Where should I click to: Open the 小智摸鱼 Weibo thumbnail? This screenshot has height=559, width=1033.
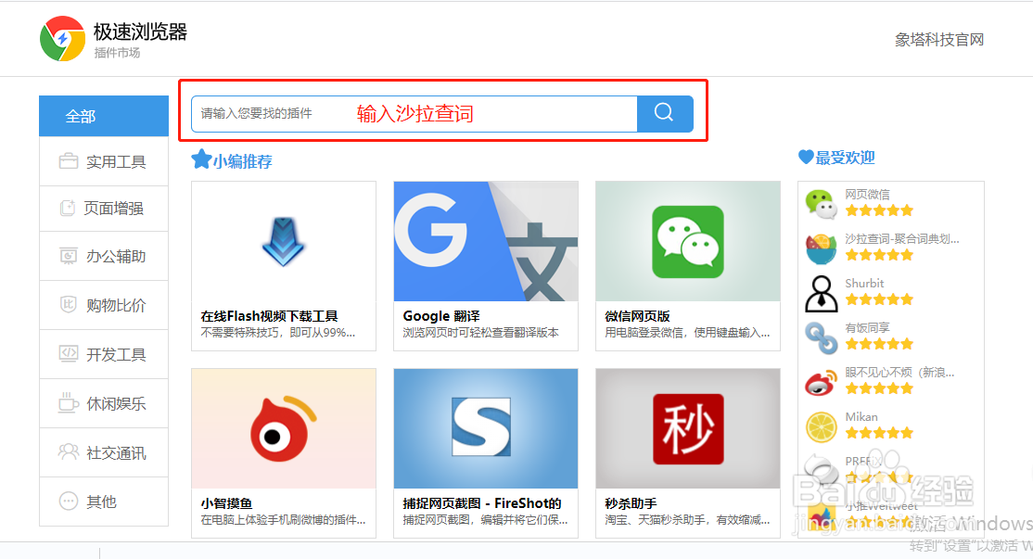[284, 428]
